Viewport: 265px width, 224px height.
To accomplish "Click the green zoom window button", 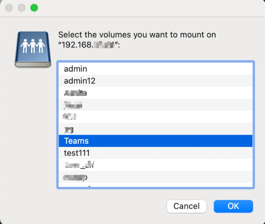I will 34,8.
